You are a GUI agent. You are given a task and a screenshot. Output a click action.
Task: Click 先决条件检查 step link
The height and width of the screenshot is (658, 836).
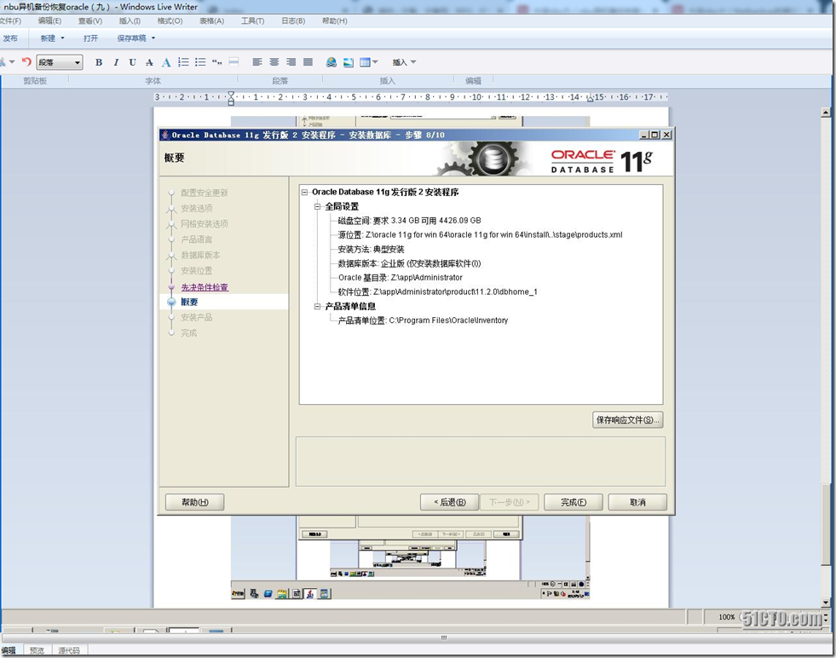point(205,287)
